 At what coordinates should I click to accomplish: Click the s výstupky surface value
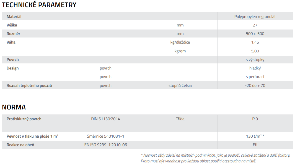tap(255, 60)
